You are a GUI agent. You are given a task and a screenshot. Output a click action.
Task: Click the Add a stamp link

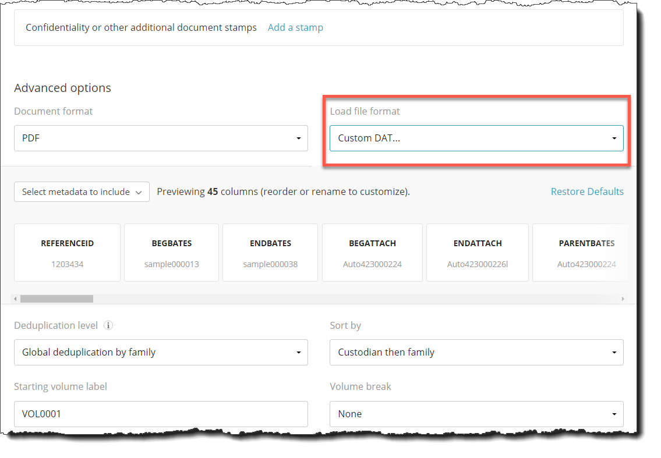tap(295, 27)
